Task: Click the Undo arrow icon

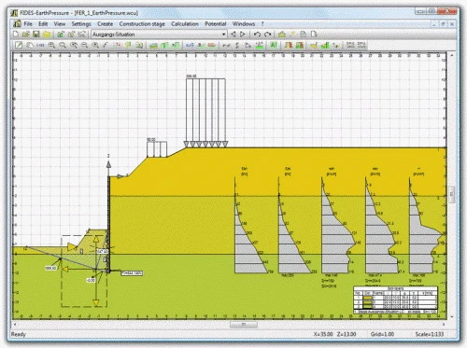Action: coord(257,35)
